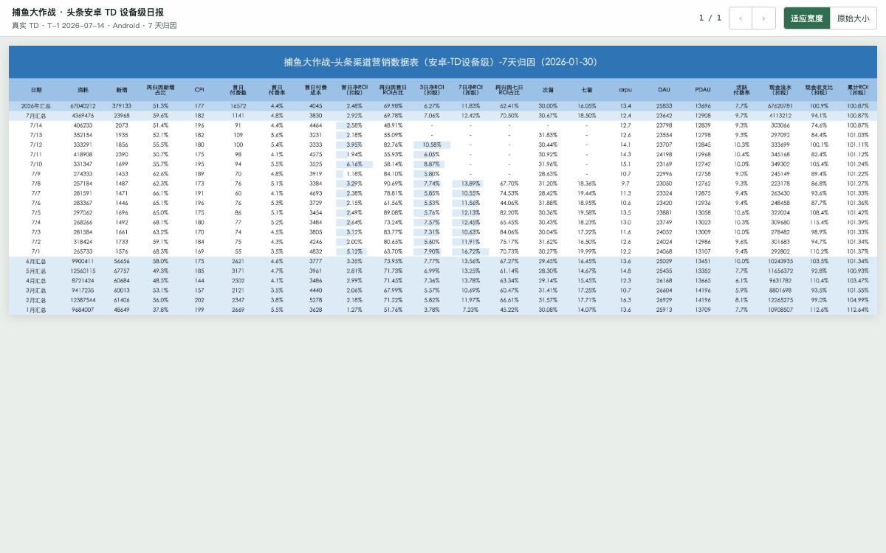Click the arpu column header
886x553 pixels.
[625, 90]
